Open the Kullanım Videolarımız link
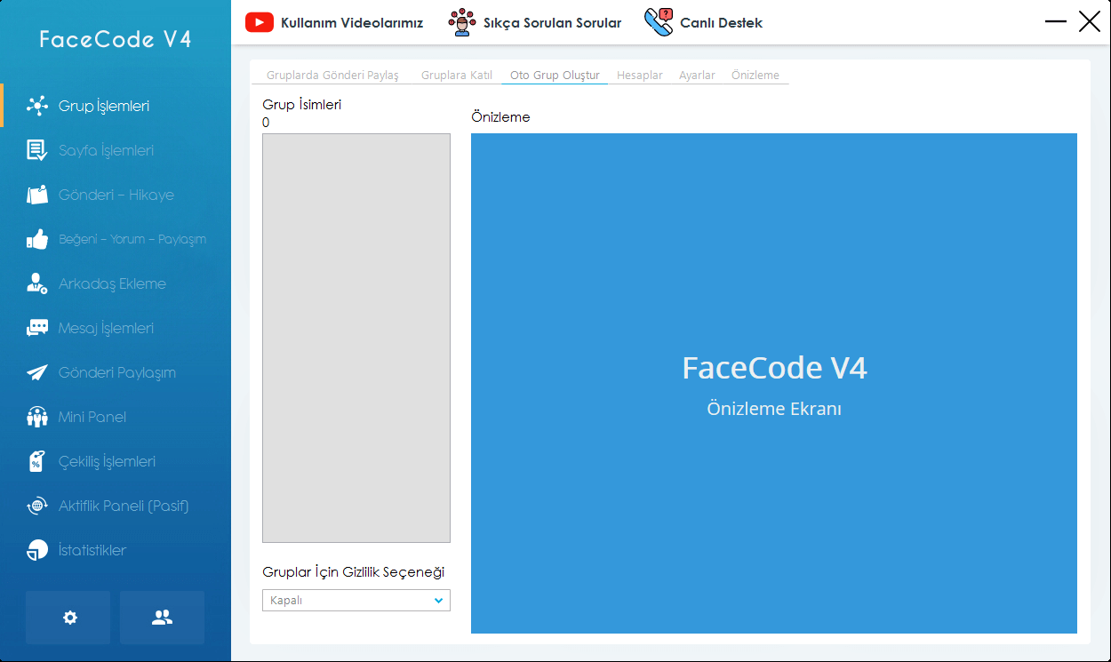This screenshot has height=662, width=1111. tap(352, 22)
